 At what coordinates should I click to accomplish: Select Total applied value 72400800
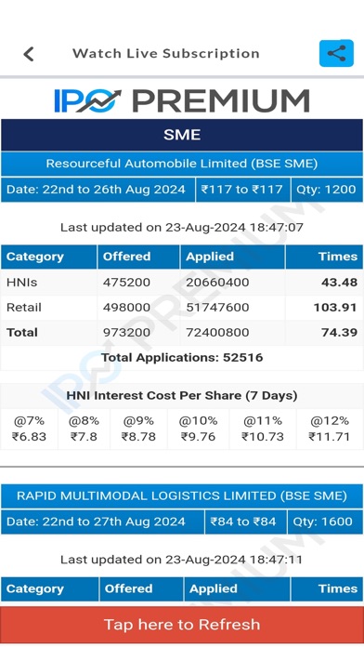click(217, 332)
